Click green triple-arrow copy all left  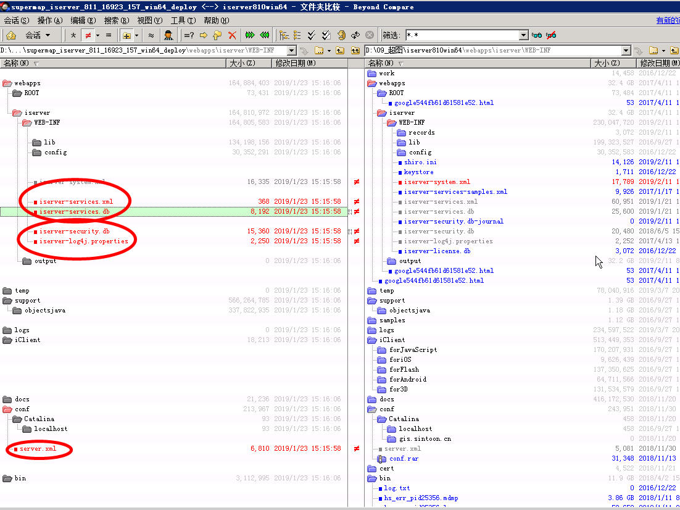tap(265, 35)
